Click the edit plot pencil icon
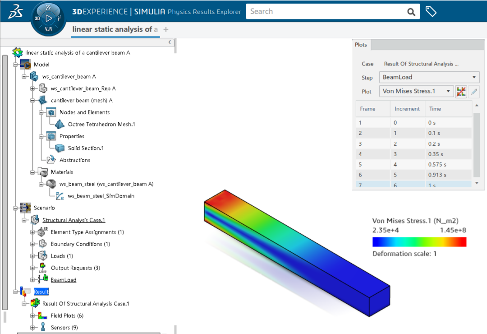Image resolution: width=487 pixels, height=334 pixels. (473, 91)
